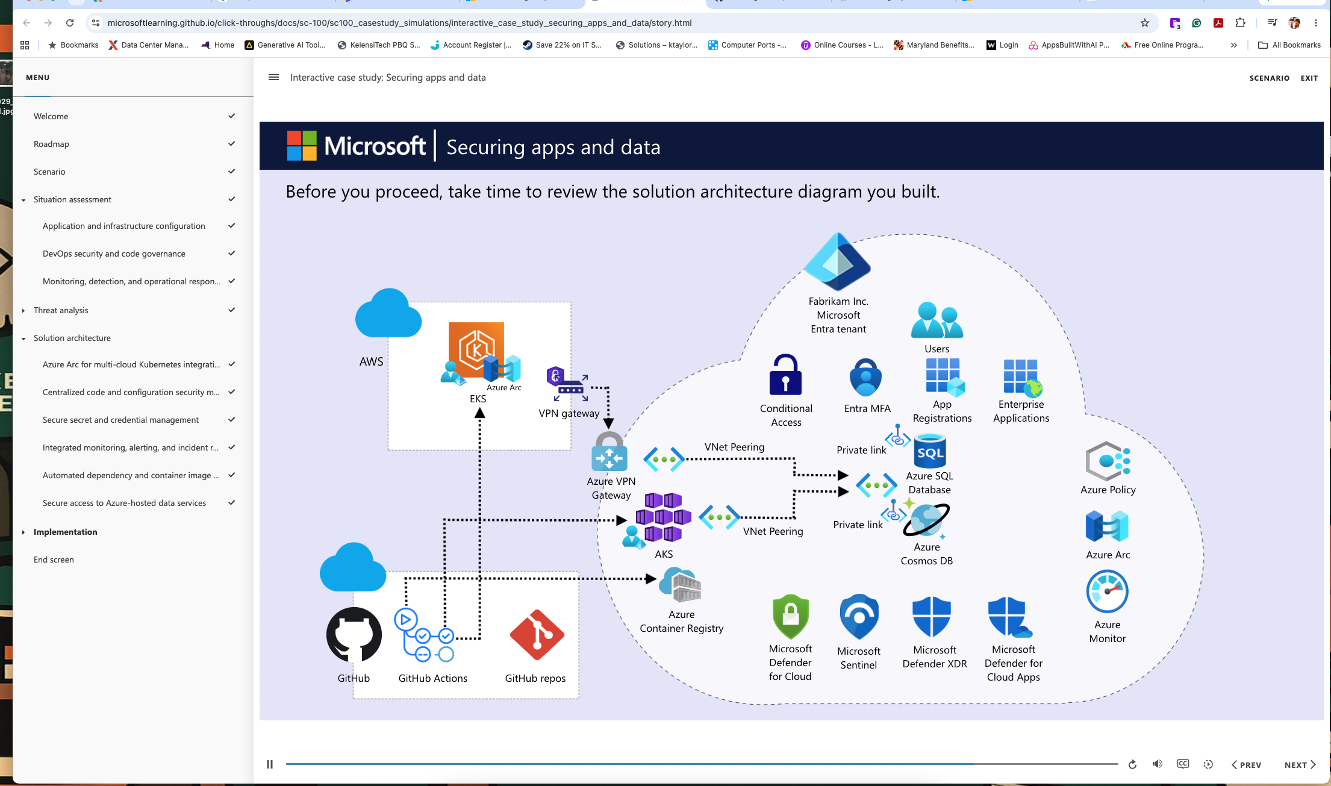Replay the current slide
The height and width of the screenshot is (786, 1331).
pyautogui.click(x=1132, y=764)
